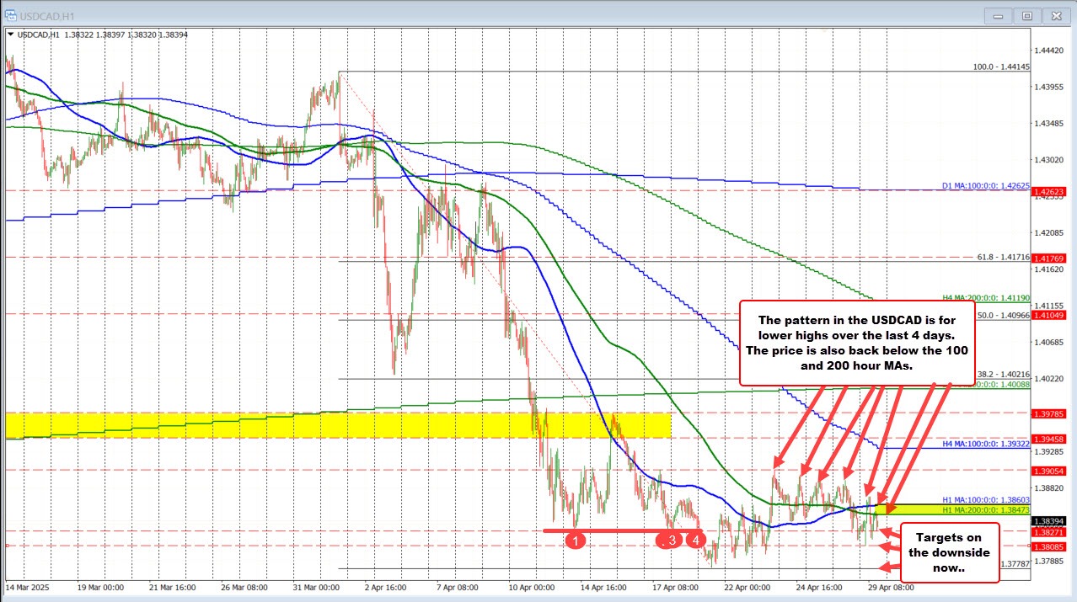Click numbered marker 4 on the chart
Image resolution: width=1077 pixels, height=602 pixels.
tap(694, 540)
